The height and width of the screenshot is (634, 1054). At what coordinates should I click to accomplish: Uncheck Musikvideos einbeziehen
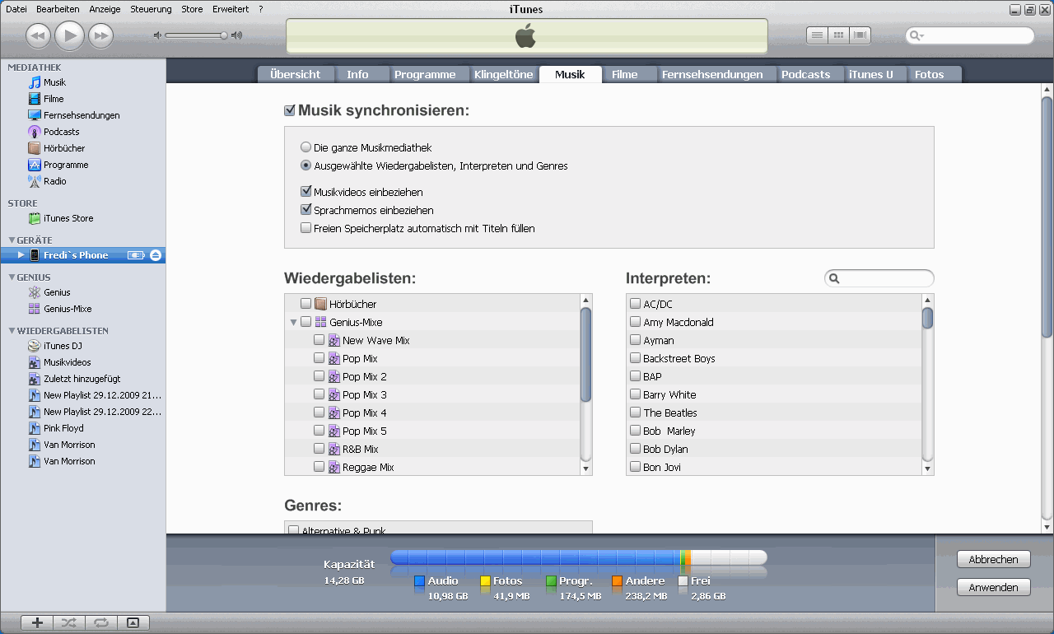pyautogui.click(x=306, y=192)
